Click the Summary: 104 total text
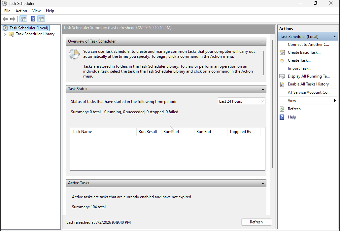 click(89, 207)
